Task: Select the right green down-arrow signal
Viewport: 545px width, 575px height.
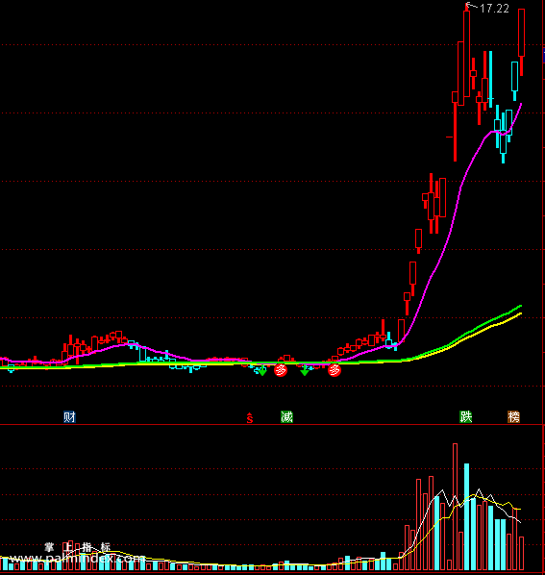Action: click(x=305, y=371)
